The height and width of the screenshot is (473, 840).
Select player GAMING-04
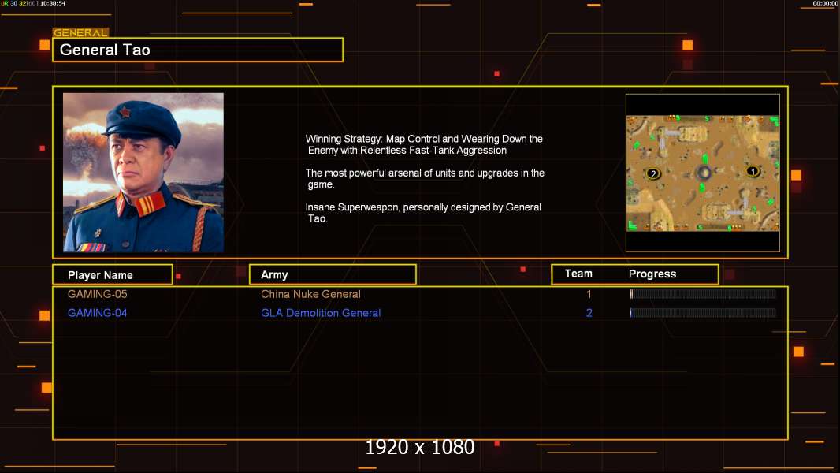pos(97,313)
